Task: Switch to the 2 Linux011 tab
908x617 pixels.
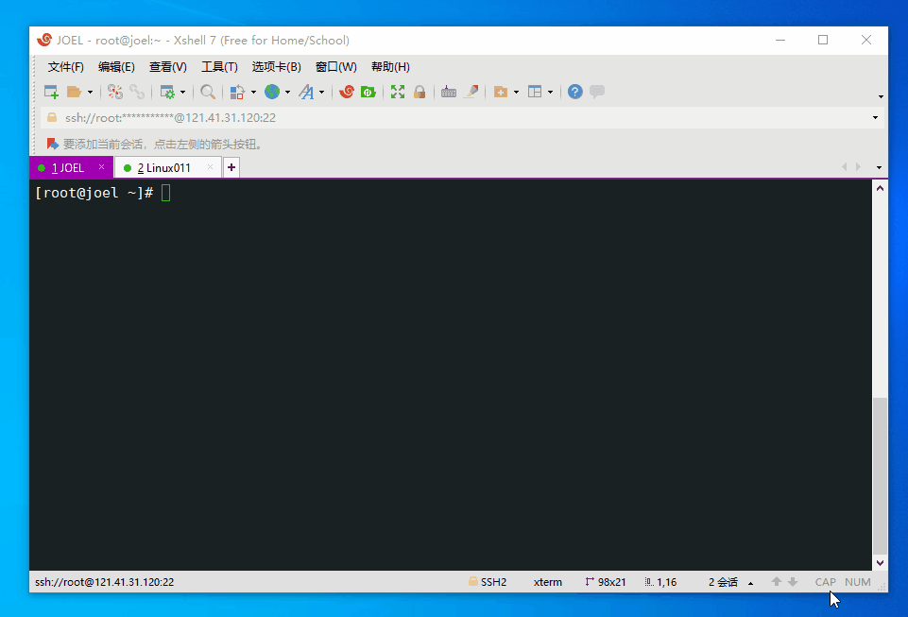Action: (163, 168)
